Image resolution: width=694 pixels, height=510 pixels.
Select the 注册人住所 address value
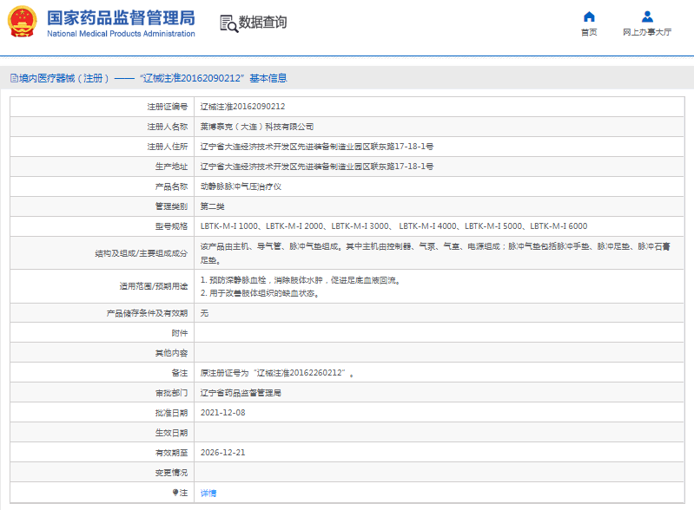pos(317,147)
